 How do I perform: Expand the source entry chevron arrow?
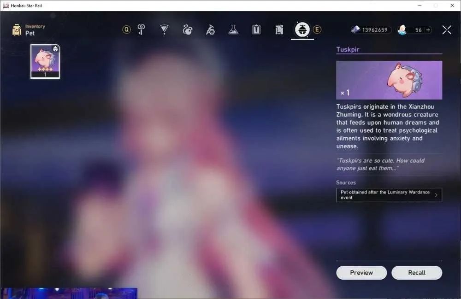(x=436, y=195)
